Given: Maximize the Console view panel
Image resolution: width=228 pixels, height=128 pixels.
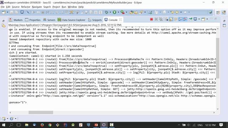Looking at the screenshot, I should [216, 19].
